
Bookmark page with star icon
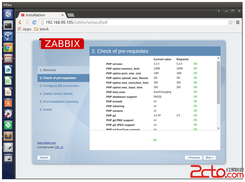tap(231, 22)
